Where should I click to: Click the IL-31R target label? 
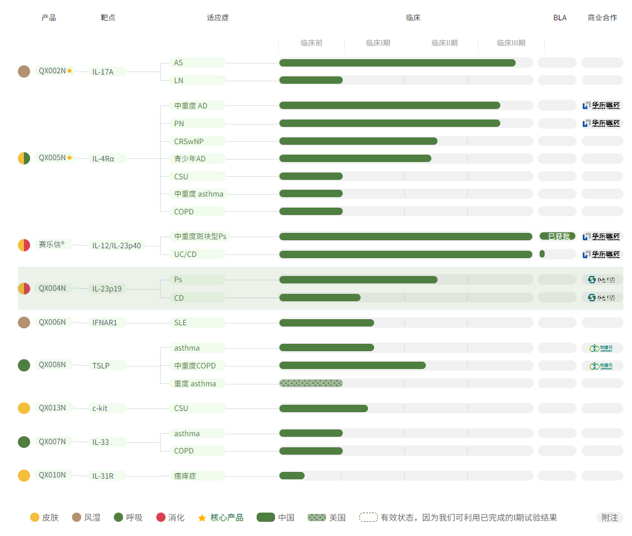click(107, 476)
